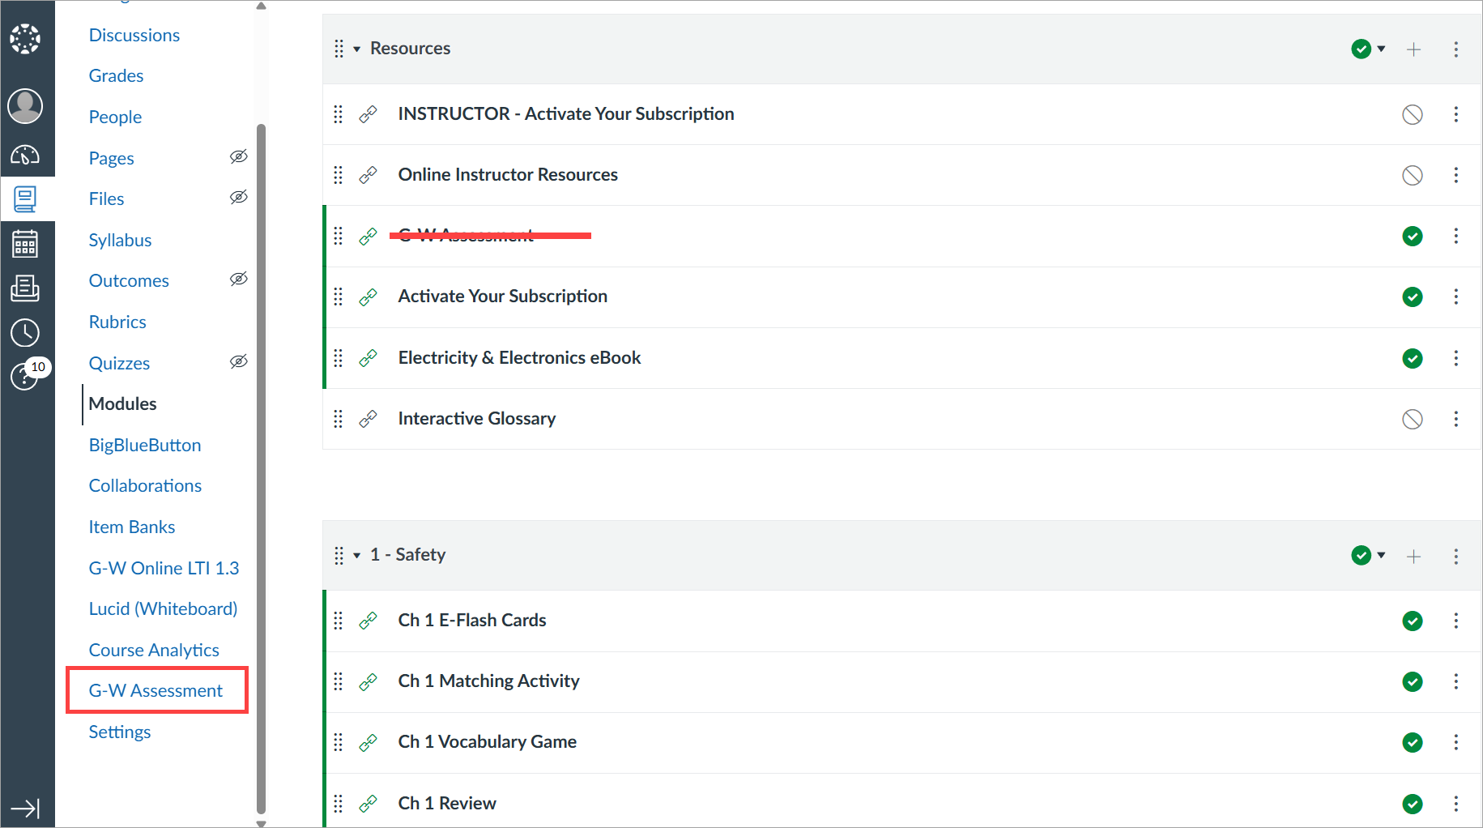Unpublish the Activate Your Subscription item

tap(1412, 297)
